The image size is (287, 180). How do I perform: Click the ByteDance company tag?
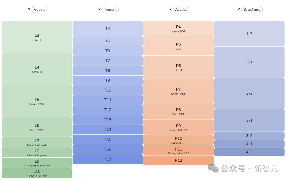252,10
